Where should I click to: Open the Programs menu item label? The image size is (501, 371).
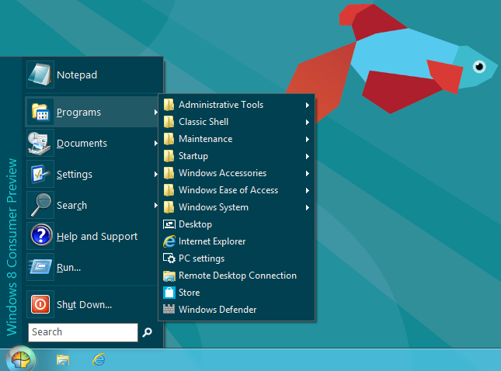[x=78, y=113]
